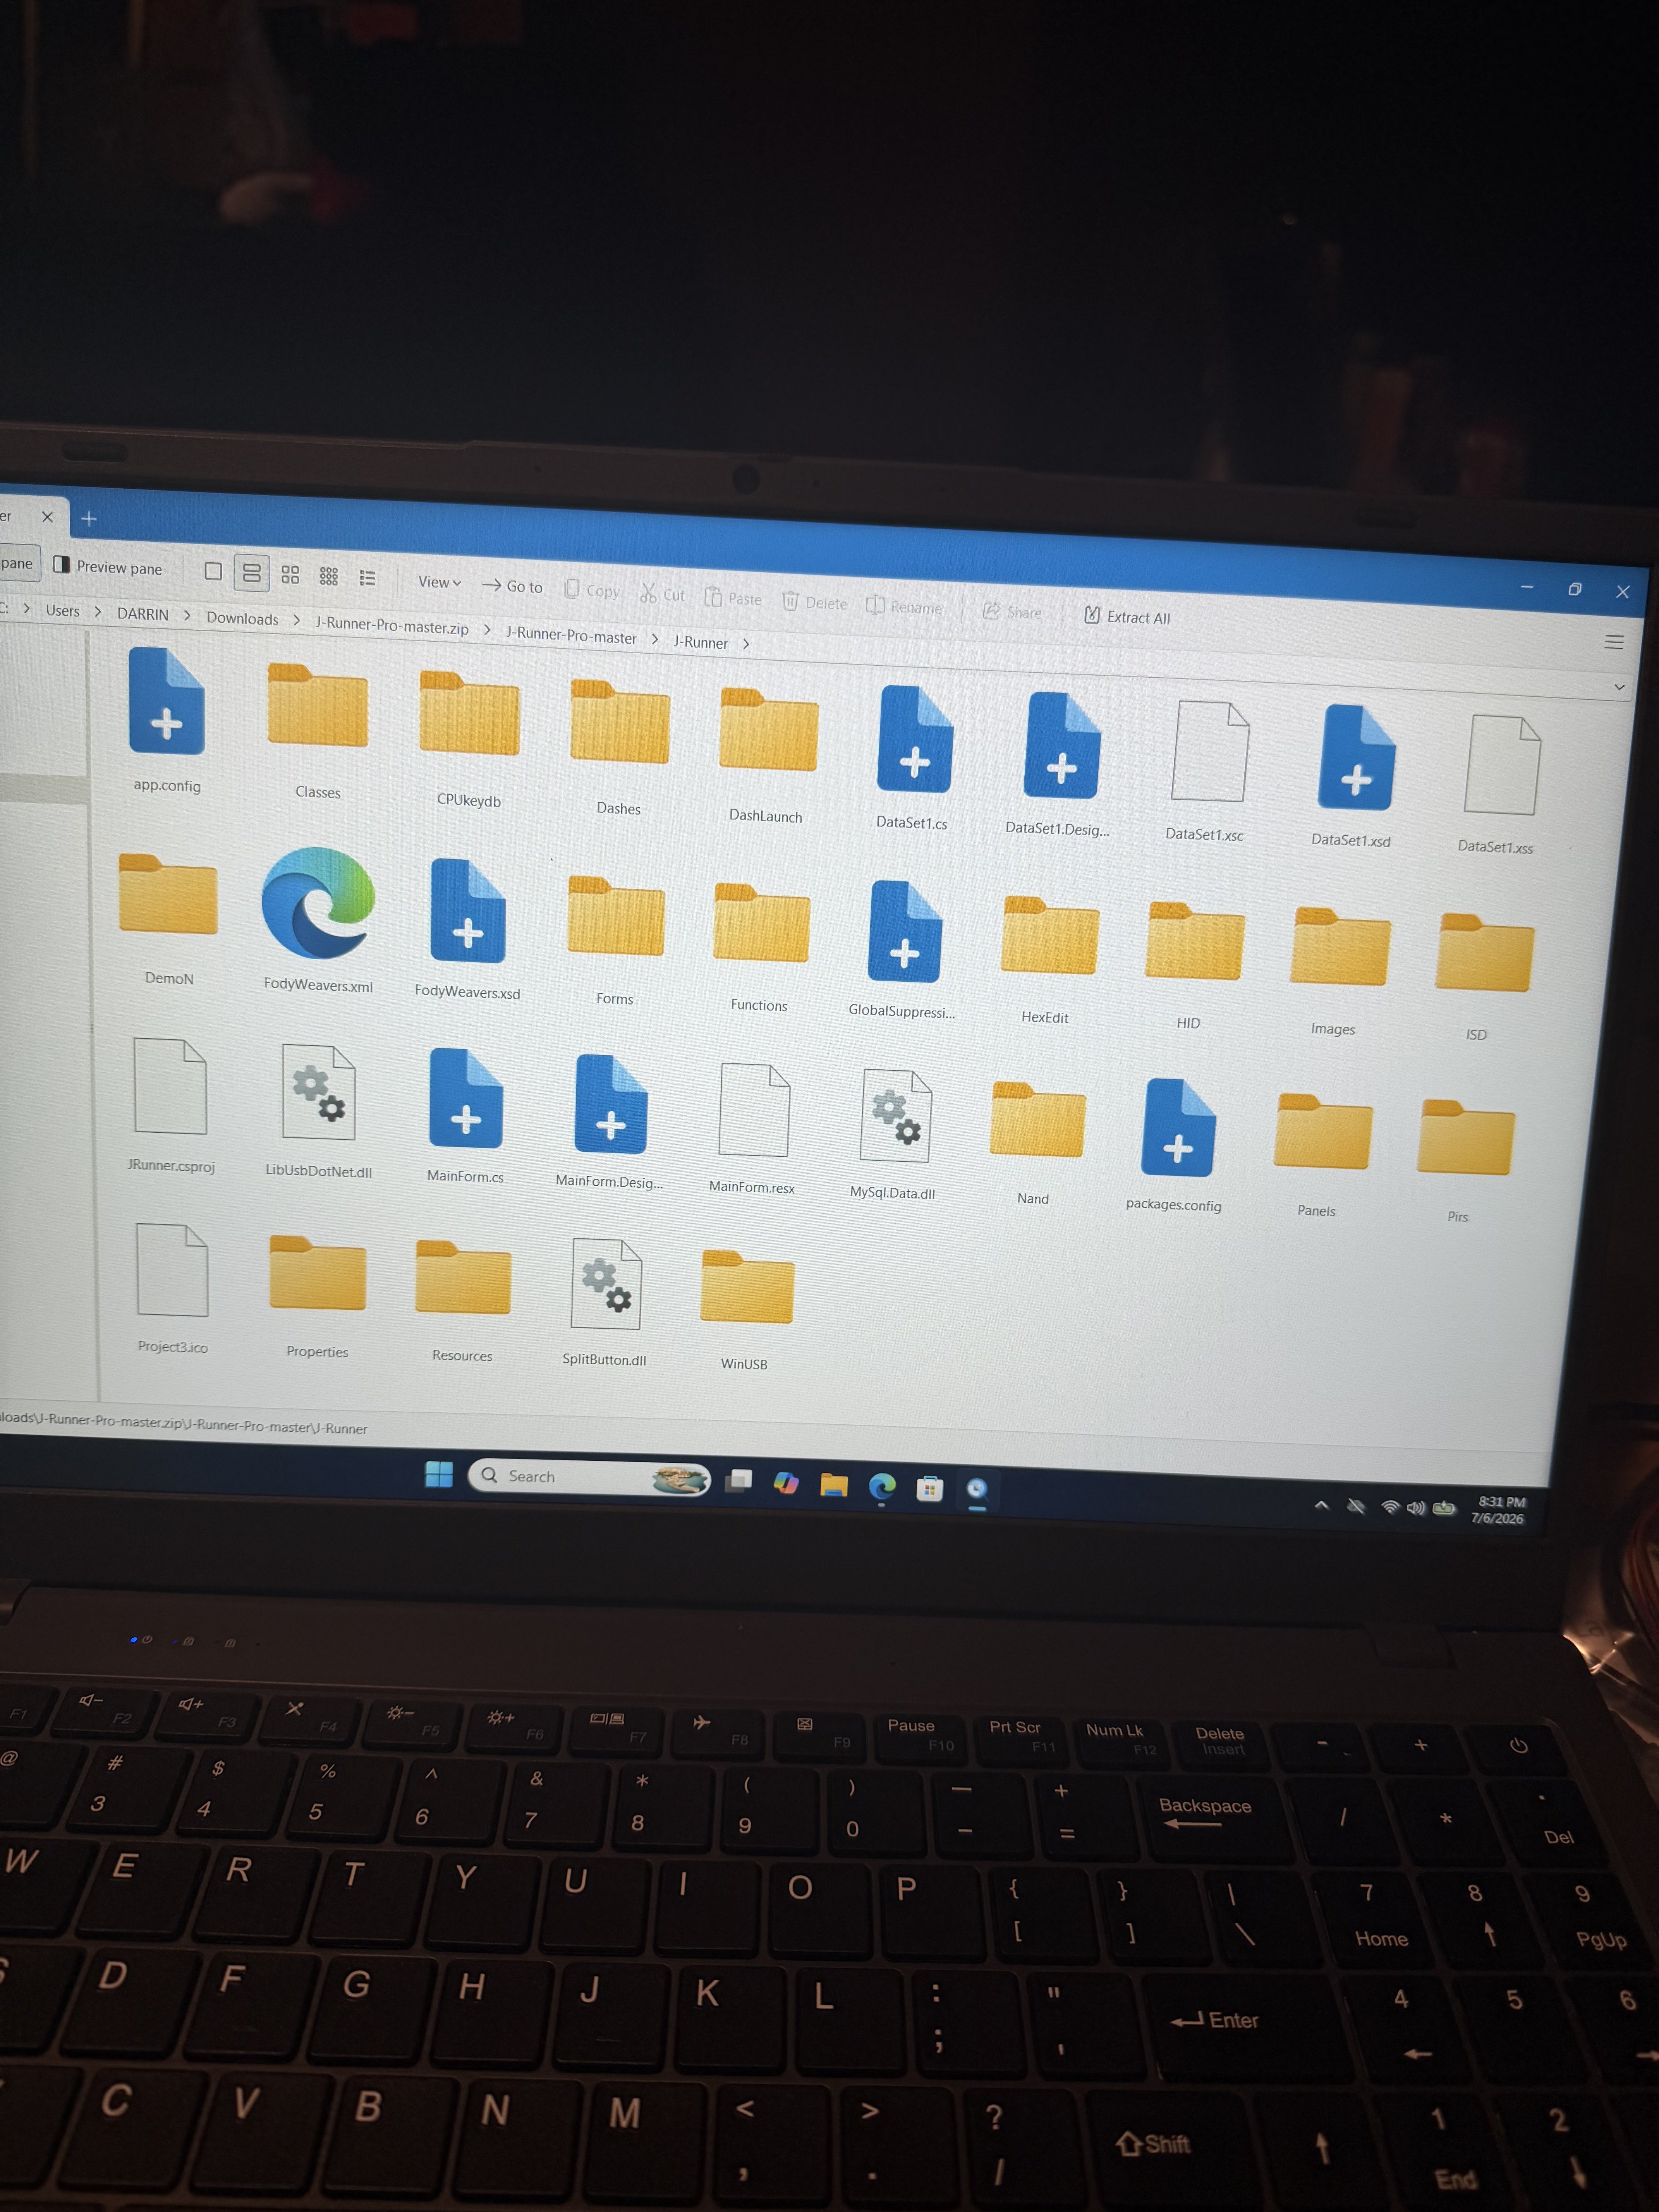This screenshot has width=1659, height=2212.
Task: Click the Copy button
Action: [x=592, y=590]
